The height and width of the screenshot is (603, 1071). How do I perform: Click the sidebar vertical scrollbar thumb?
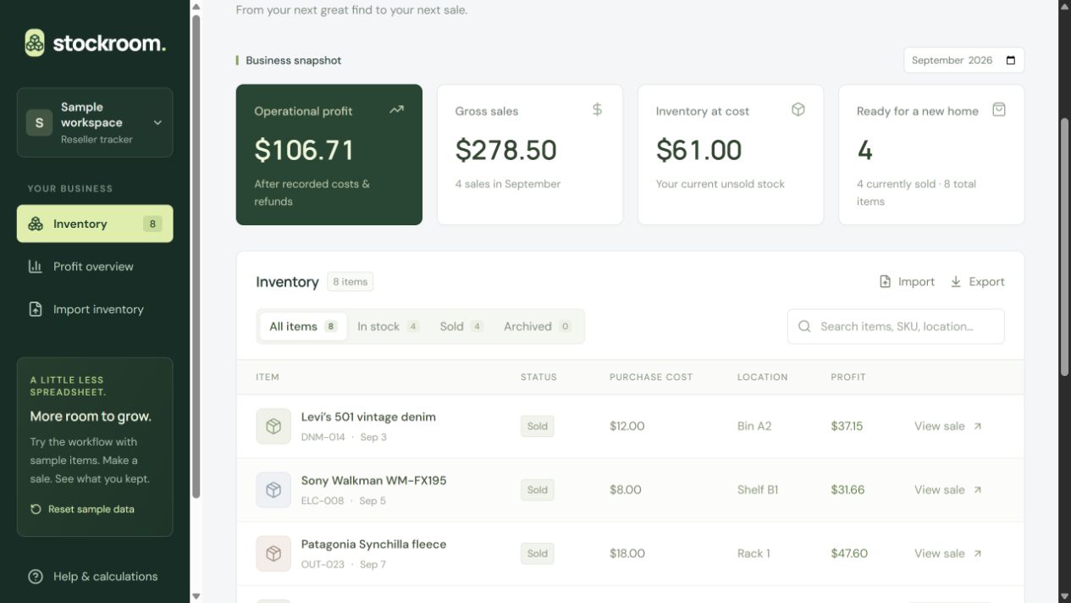[196, 256]
